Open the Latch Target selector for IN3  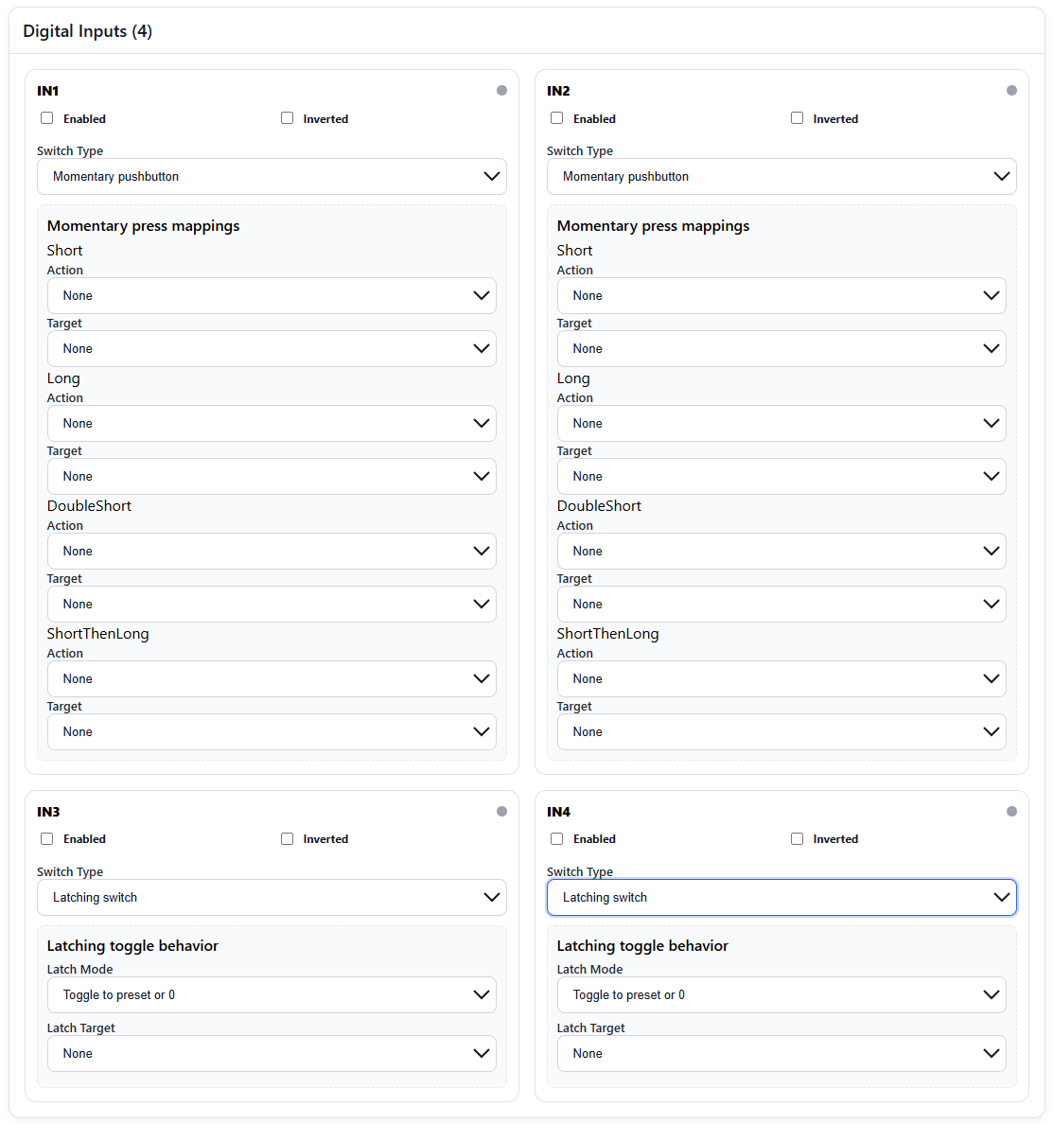point(272,1053)
